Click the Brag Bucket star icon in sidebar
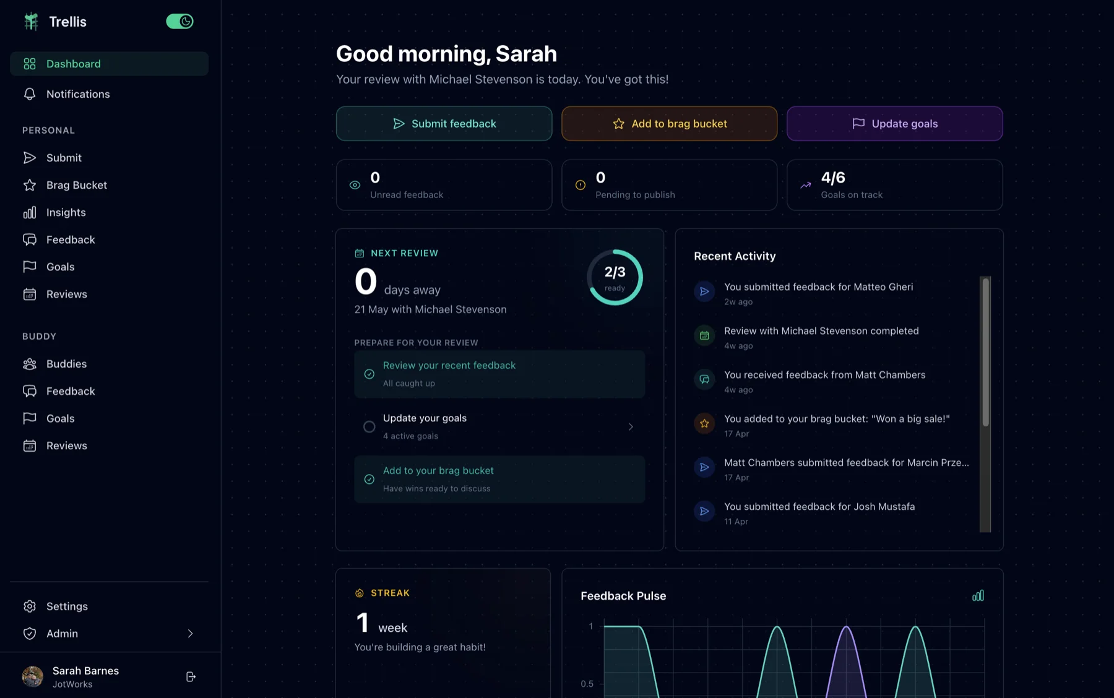This screenshot has width=1114, height=698. (x=30, y=185)
